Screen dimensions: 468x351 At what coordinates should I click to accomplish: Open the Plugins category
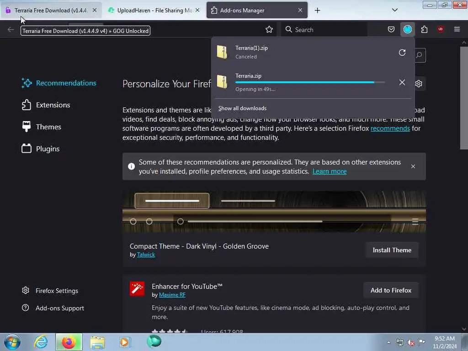click(41, 149)
